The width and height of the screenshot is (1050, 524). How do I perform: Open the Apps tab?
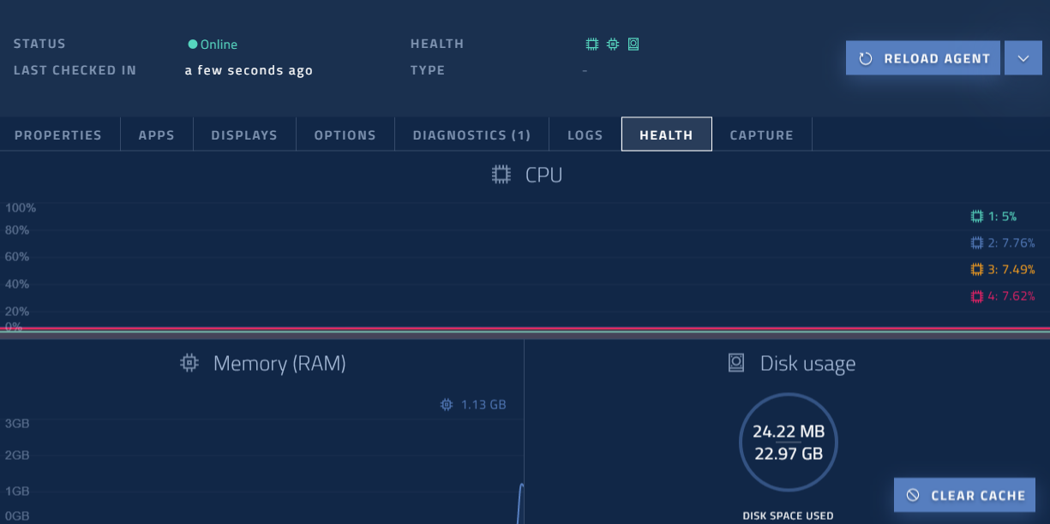point(157,134)
